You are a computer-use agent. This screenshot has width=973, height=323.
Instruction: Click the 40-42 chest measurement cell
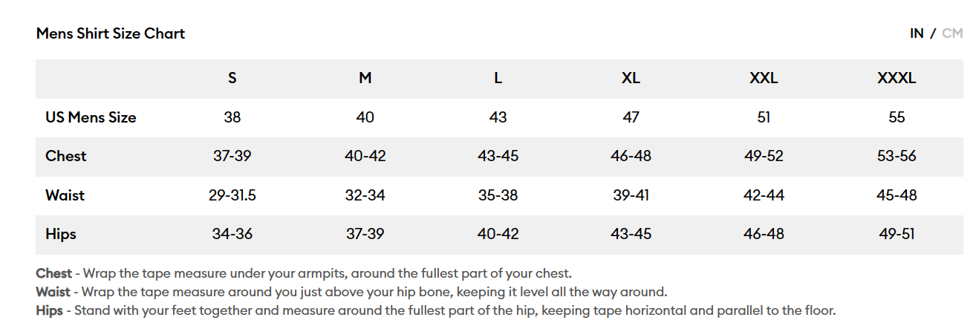pos(365,156)
